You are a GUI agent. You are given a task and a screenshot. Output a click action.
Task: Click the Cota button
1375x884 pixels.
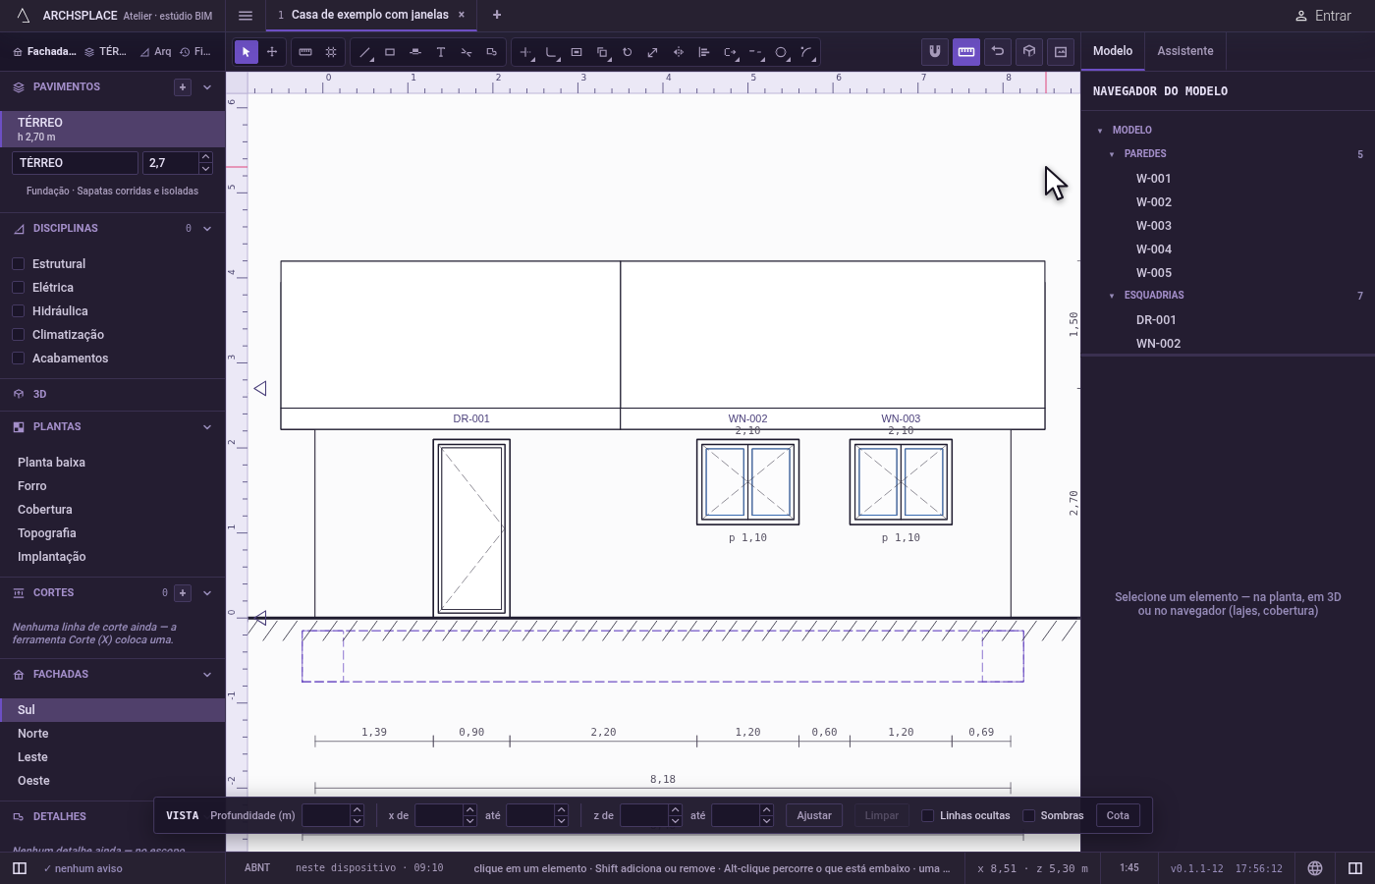(x=1118, y=815)
